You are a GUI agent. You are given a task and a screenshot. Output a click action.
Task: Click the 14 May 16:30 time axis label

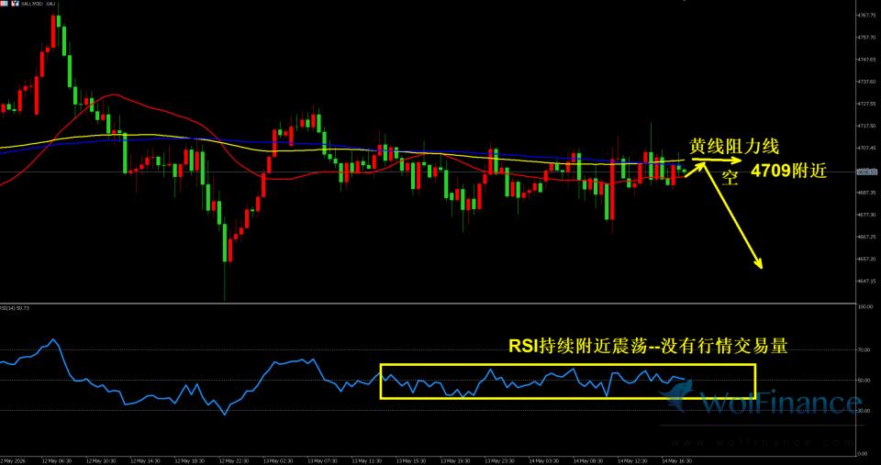coord(676,459)
